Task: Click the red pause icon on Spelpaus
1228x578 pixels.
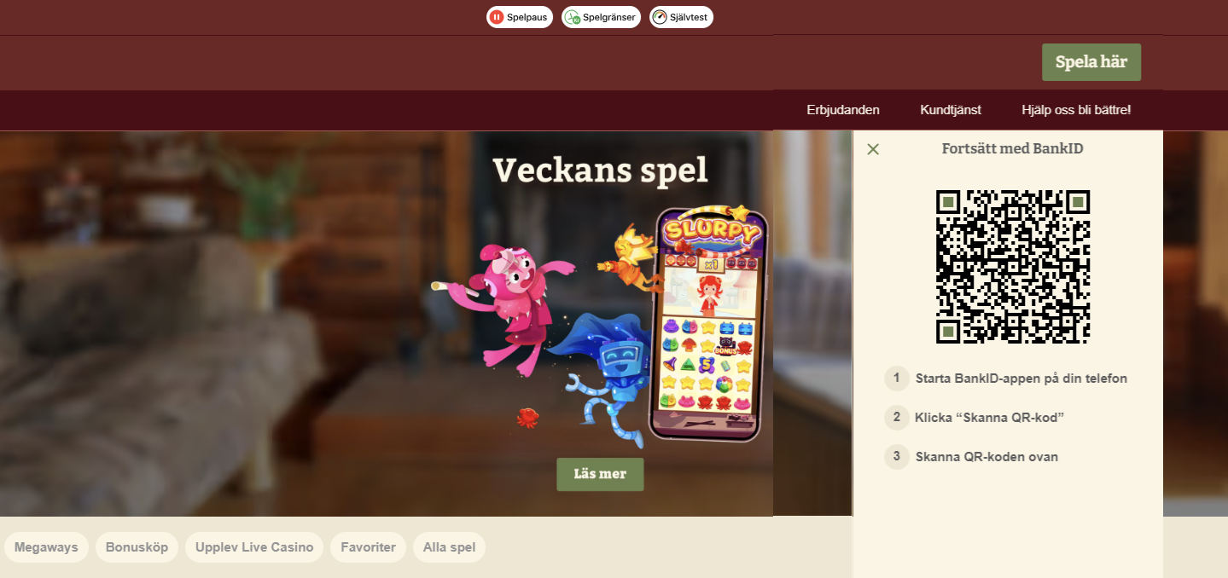Action: click(x=497, y=17)
